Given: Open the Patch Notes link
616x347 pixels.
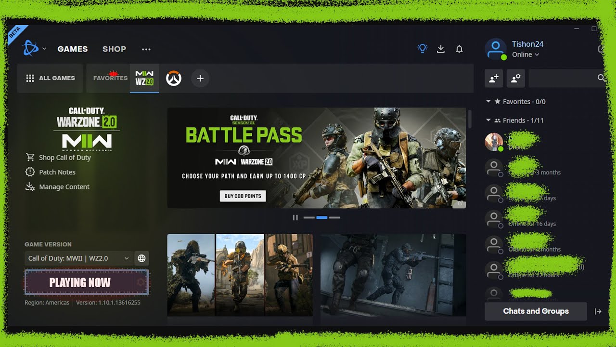Looking at the screenshot, I should 57,172.
